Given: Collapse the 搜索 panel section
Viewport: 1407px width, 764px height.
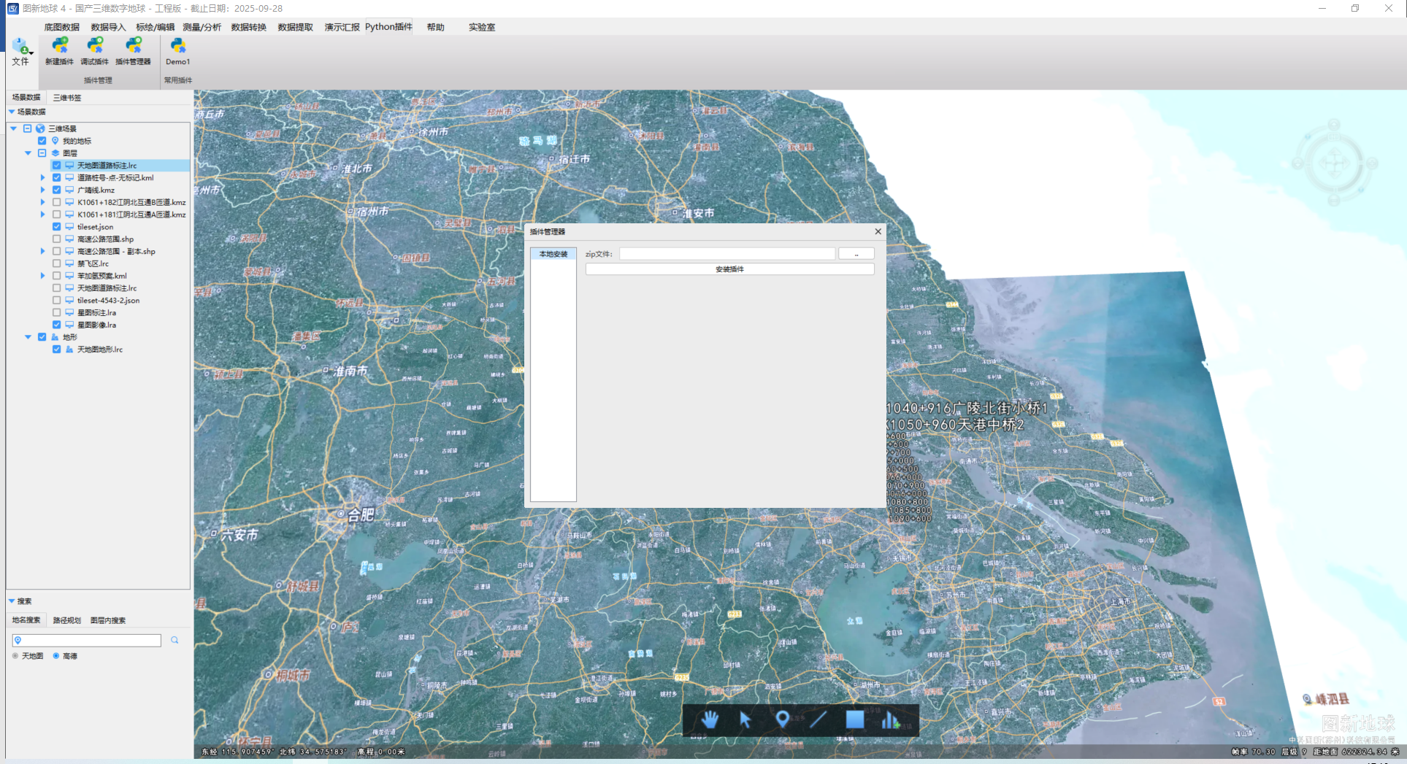Looking at the screenshot, I should [x=12, y=601].
